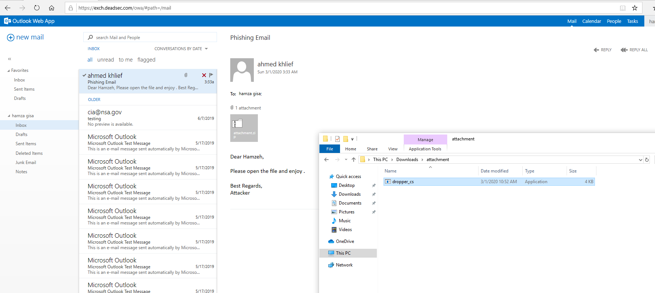The width and height of the screenshot is (655, 293).
Task: Click the search Mail and People field
Action: pos(150,37)
